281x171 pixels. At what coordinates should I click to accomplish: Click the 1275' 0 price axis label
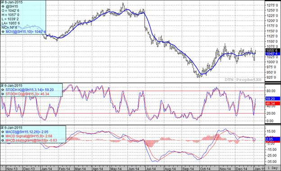pos(272,5)
